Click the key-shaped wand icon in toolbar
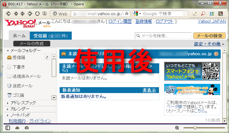Screen dimensions: 229x133 tap(45, 14)
